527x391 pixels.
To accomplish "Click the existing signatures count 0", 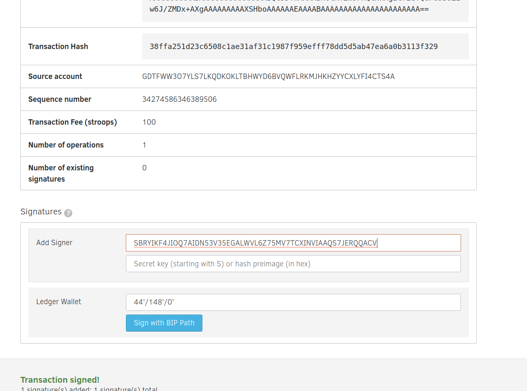I will [144, 168].
